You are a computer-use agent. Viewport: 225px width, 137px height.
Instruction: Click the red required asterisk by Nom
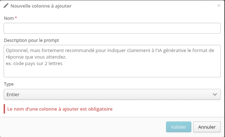point(16,18)
